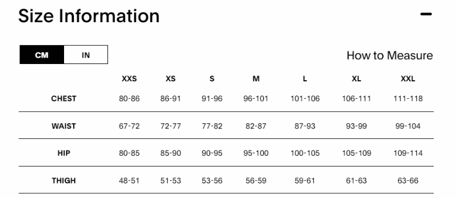Select the CM units option
Screen dimensions: 456x198
tap(42, 55)
